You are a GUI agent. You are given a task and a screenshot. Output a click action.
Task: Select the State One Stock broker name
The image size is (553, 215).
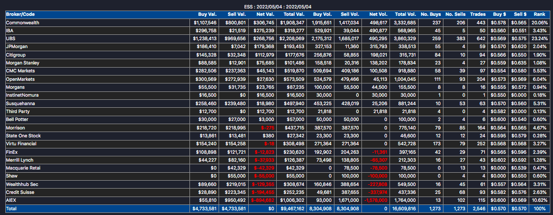[23, 136]
